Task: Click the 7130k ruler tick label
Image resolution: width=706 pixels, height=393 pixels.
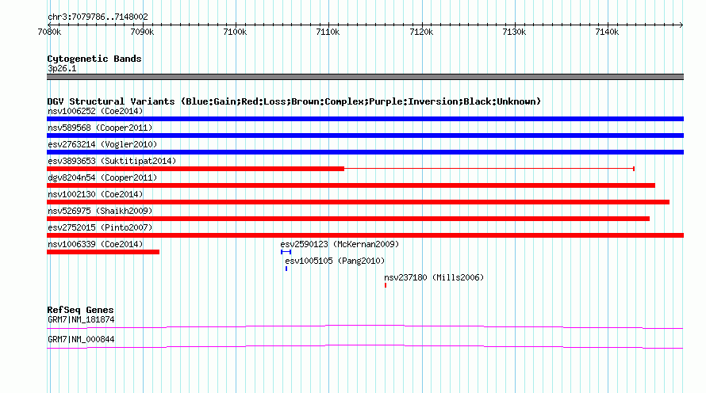Action: (x=514, y=32)
